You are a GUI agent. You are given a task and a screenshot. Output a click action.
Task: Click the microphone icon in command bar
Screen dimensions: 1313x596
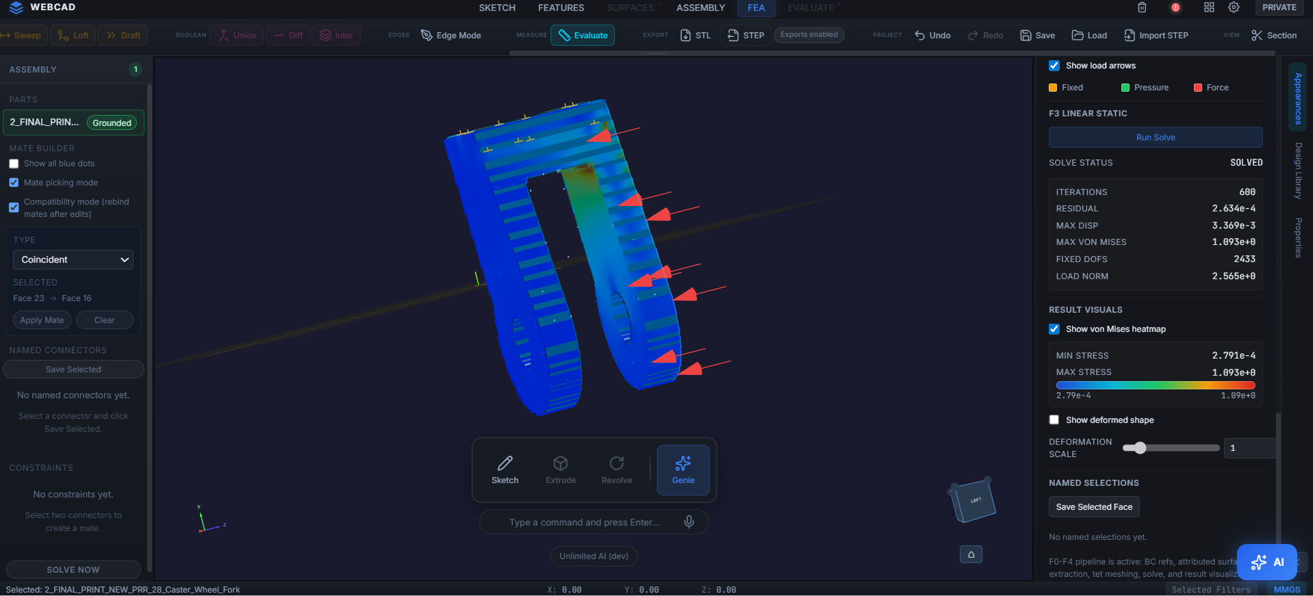click(x=689, y=522)
